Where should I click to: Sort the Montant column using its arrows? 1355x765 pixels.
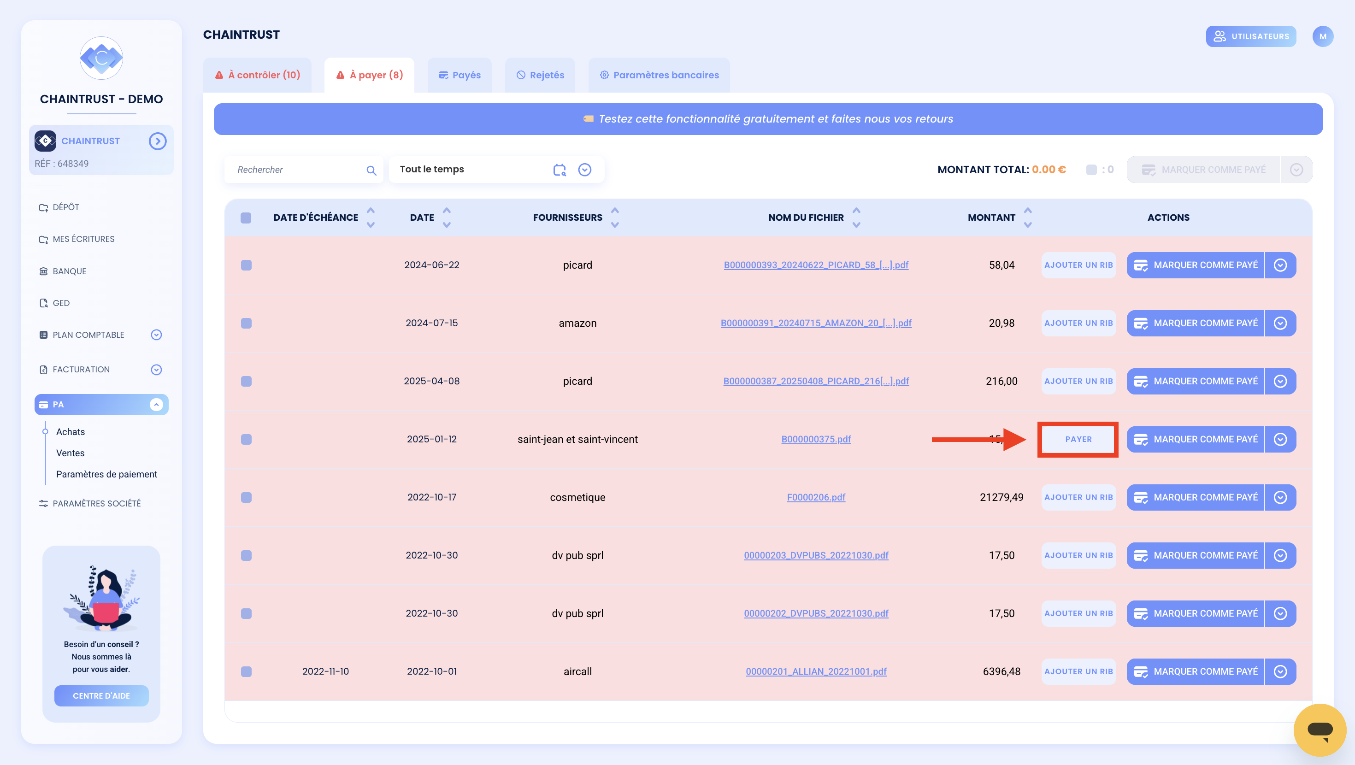1028,218
